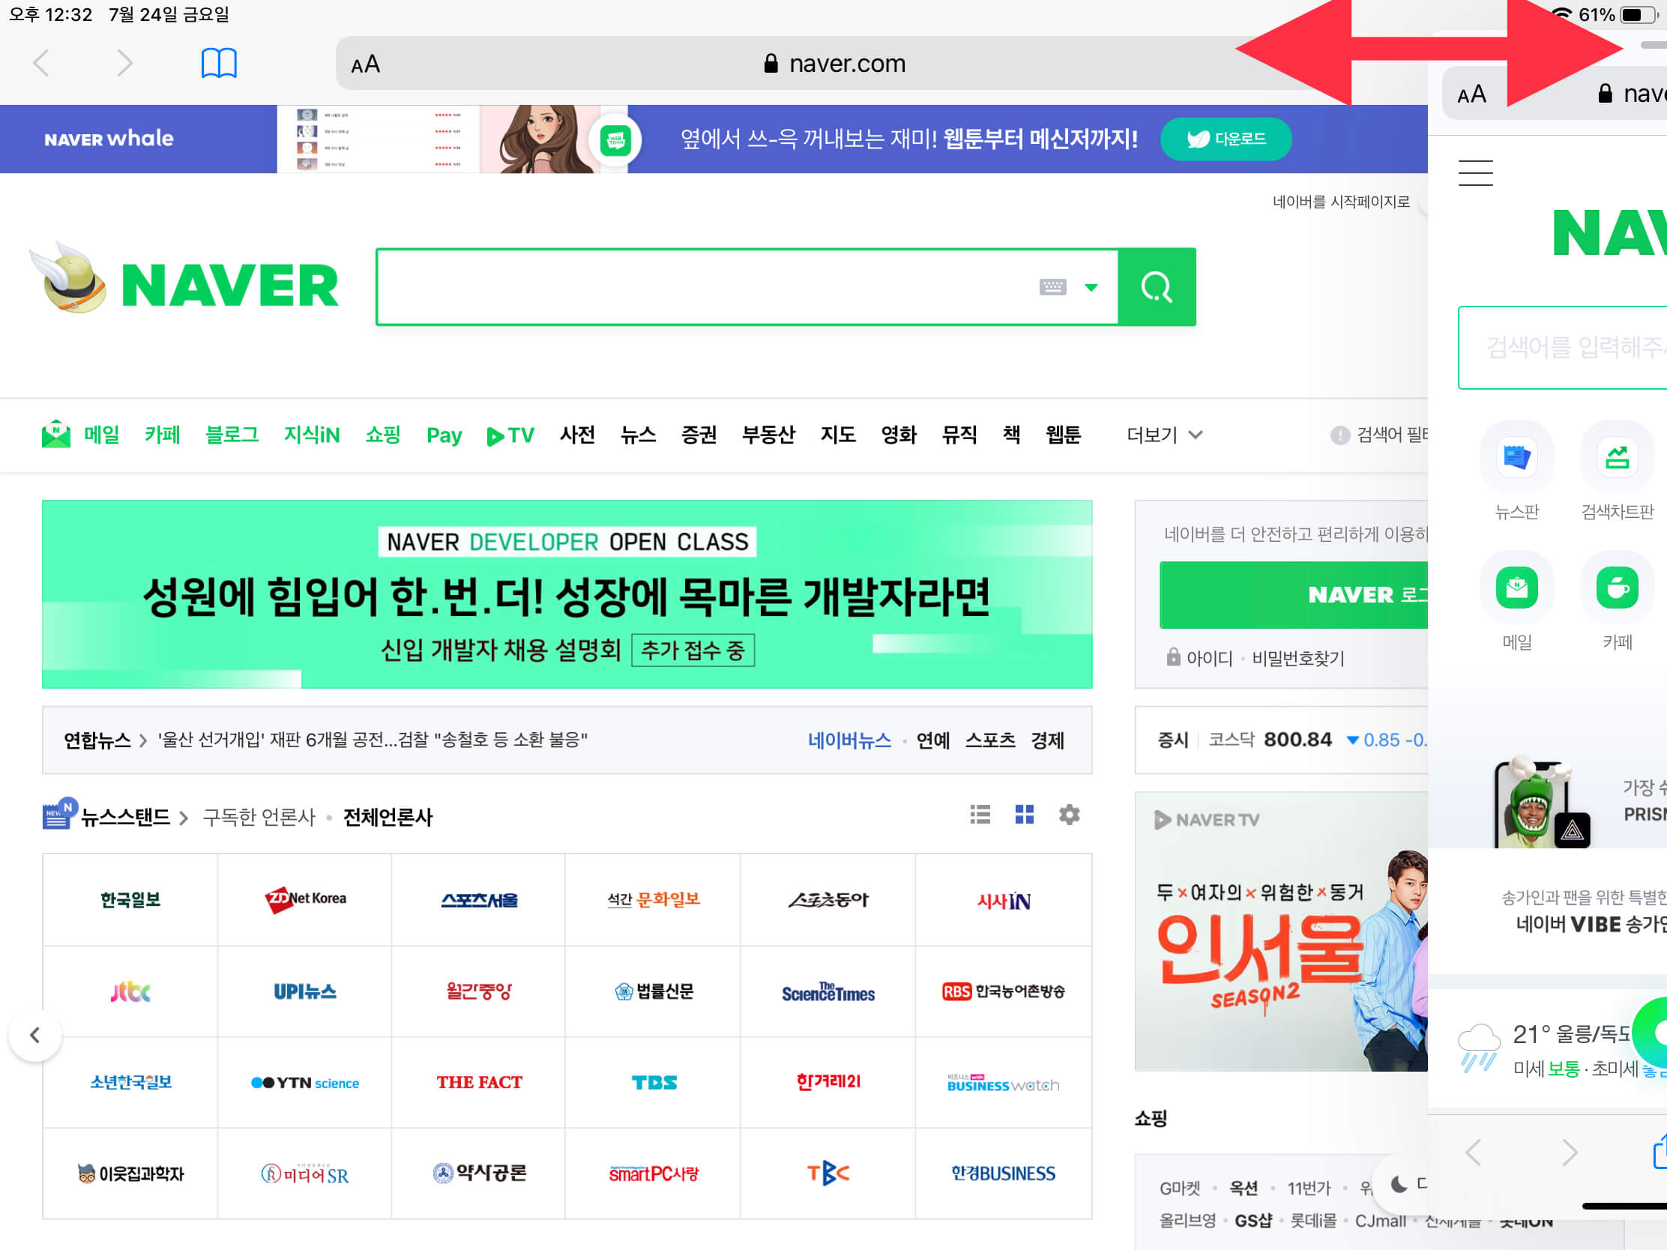Open newsstand settings gear icon
The width and height of the screenshot is (1667, 1250).
tap(1069, 815)
